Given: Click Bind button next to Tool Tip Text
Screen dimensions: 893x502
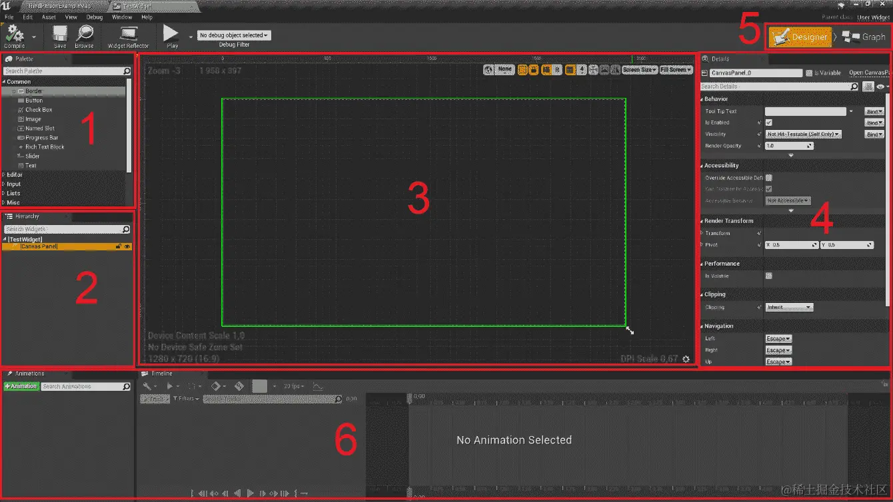Looking at the screenshot, I should click(x=874, y=111).
